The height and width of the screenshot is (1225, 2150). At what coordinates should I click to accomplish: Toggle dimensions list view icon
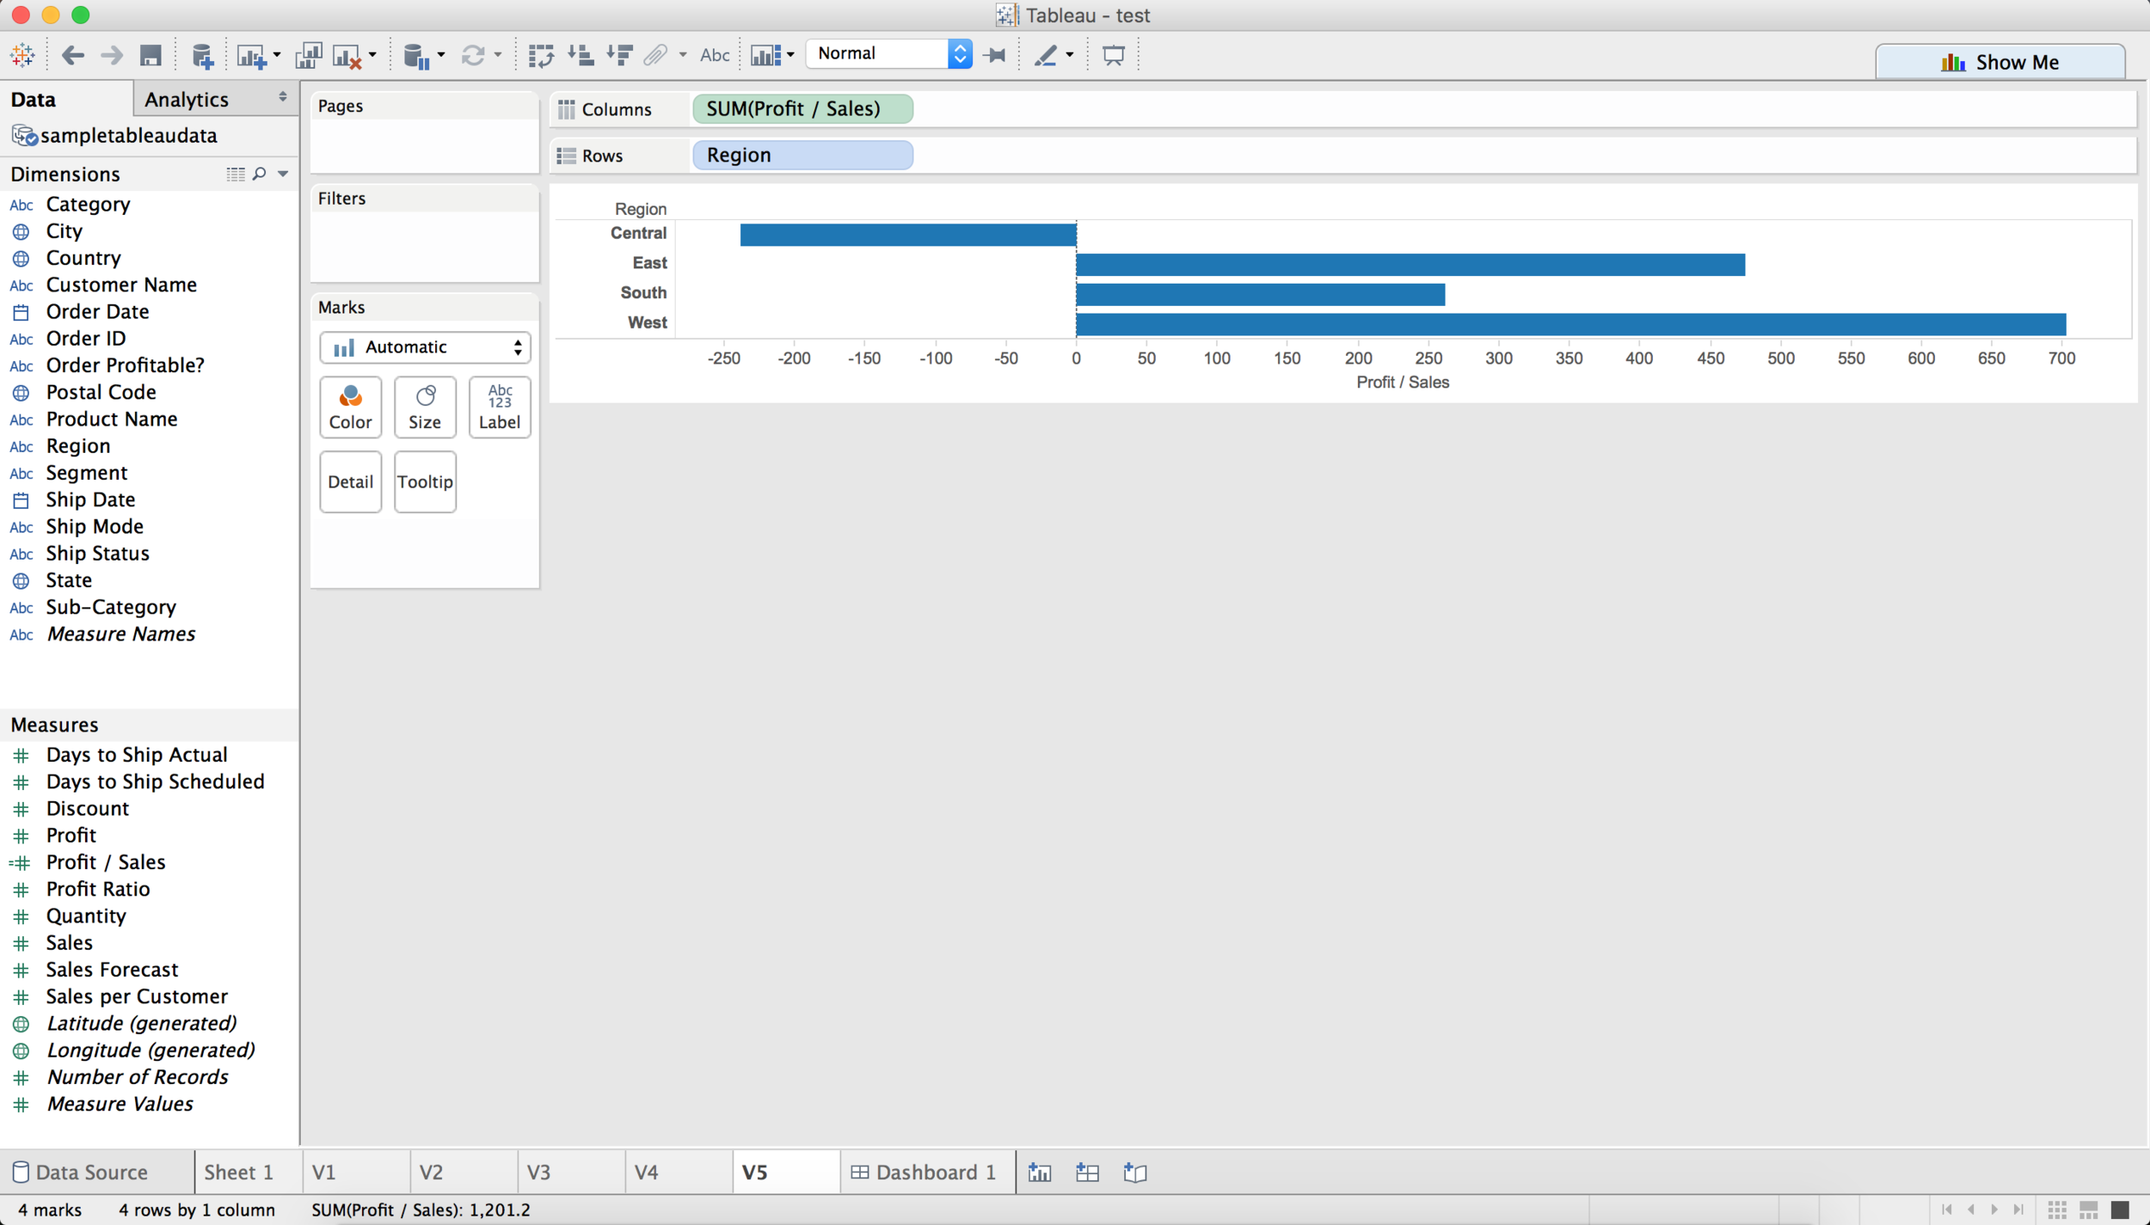236,174
